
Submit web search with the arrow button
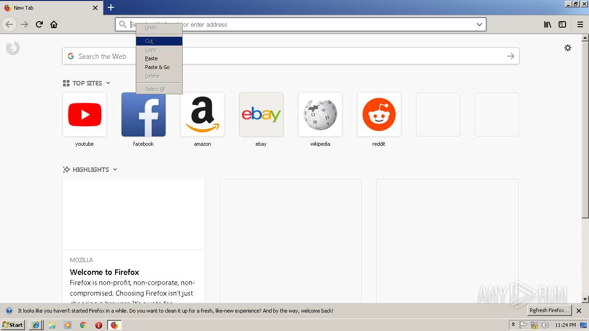pos(510,56)
